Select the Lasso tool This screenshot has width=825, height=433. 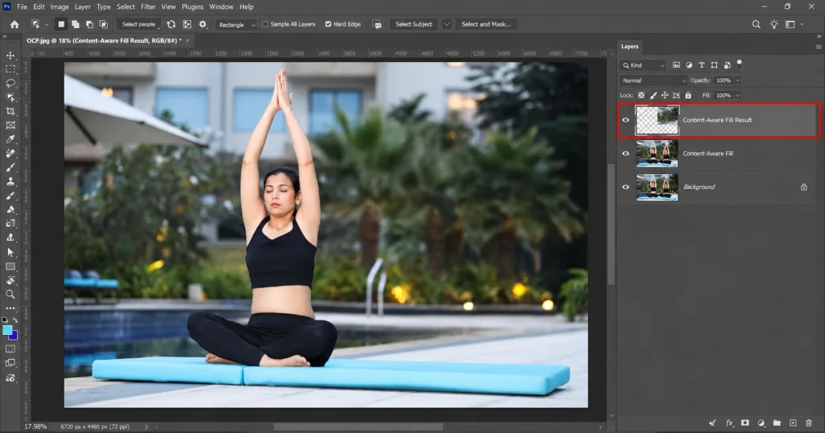pos(10,83)
